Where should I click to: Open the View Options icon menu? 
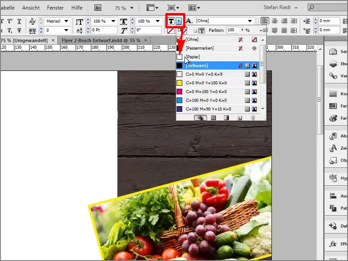(x=152, y=8)
